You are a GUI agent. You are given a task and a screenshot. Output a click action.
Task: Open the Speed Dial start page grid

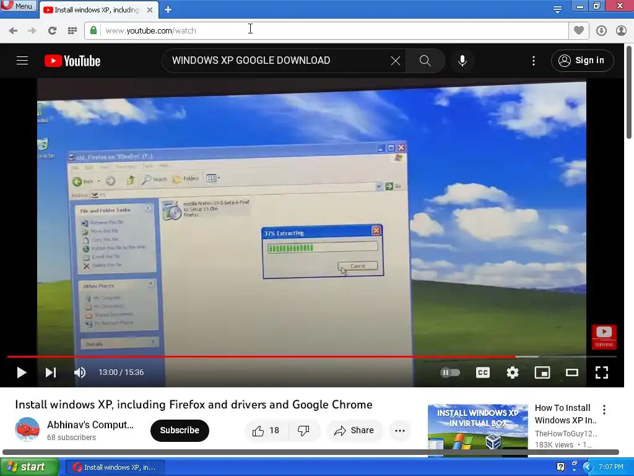click(72, 30)
